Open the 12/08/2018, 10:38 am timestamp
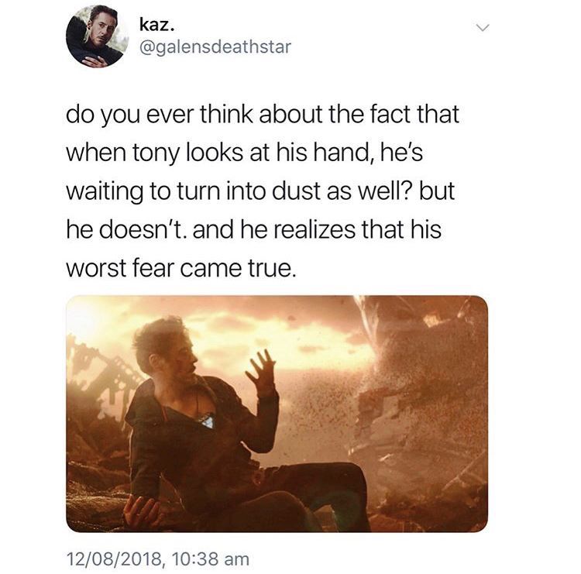This screenshot has height=574, width=581. click(x=158, y=559)
